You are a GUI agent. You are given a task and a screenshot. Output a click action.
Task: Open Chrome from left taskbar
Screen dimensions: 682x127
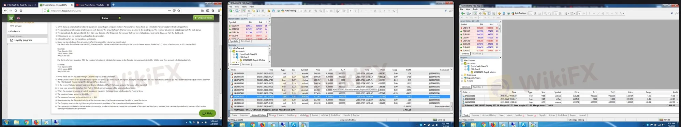coord(26,122)
